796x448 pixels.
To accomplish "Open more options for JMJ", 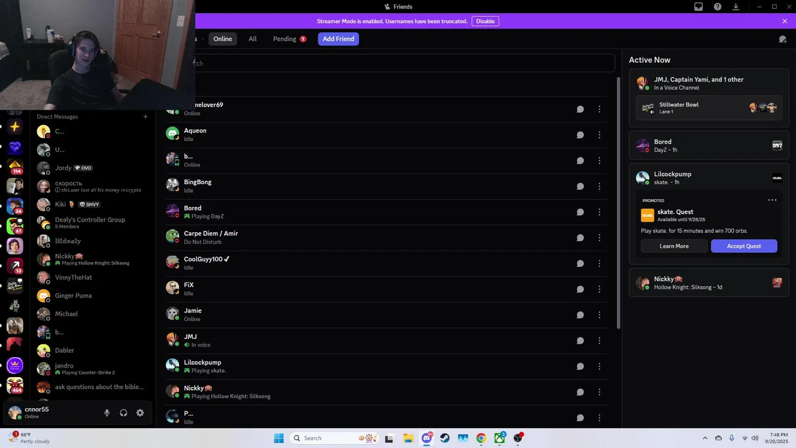I will pyautogui.click(x=599, y=340).
